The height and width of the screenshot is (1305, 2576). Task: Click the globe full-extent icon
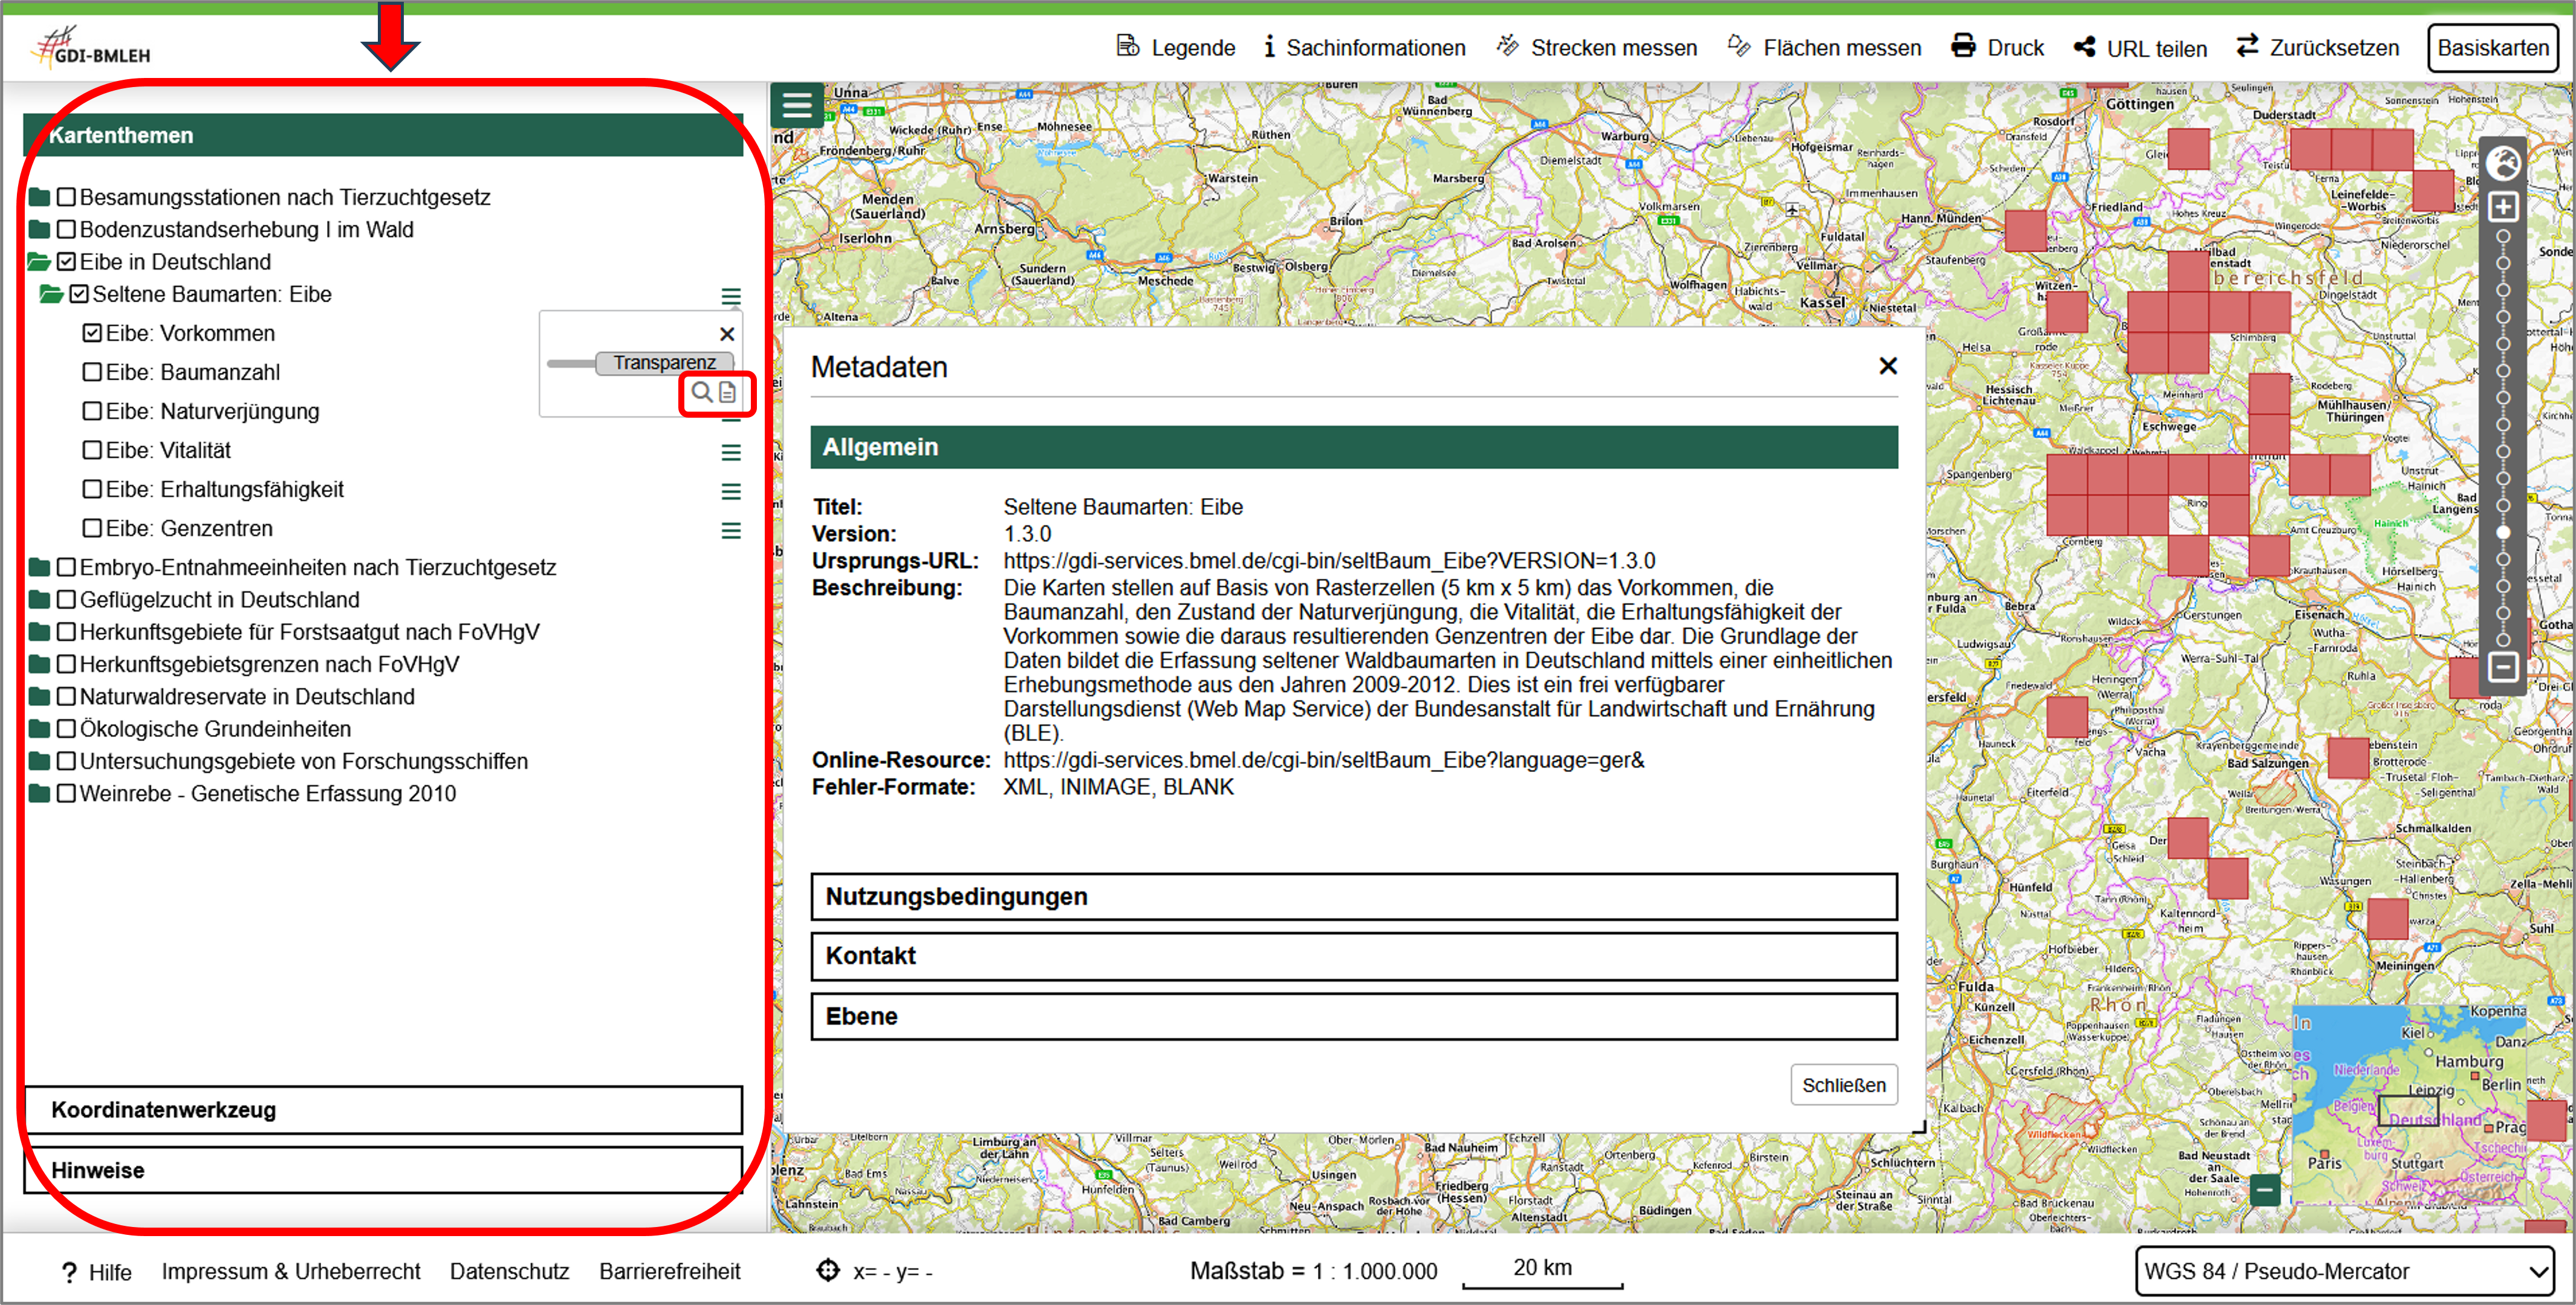tap(2503, 162)
